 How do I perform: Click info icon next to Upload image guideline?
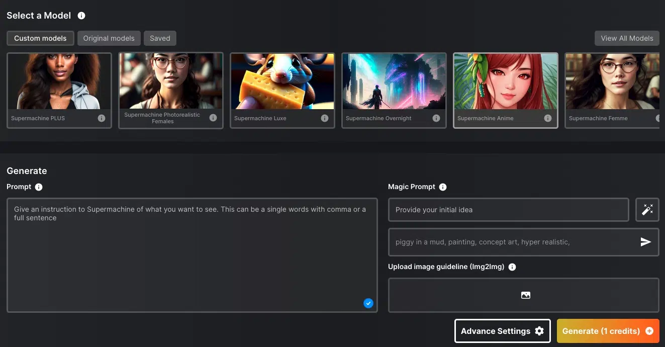click(512, 267)
